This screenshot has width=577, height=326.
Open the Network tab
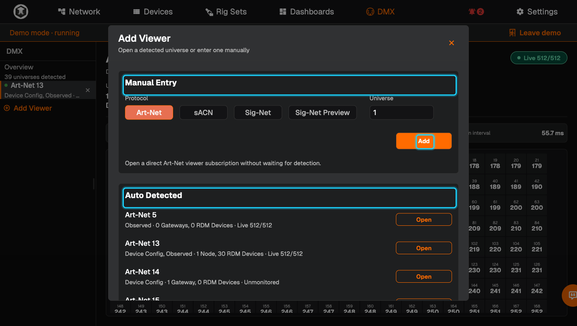click(79, 12)
